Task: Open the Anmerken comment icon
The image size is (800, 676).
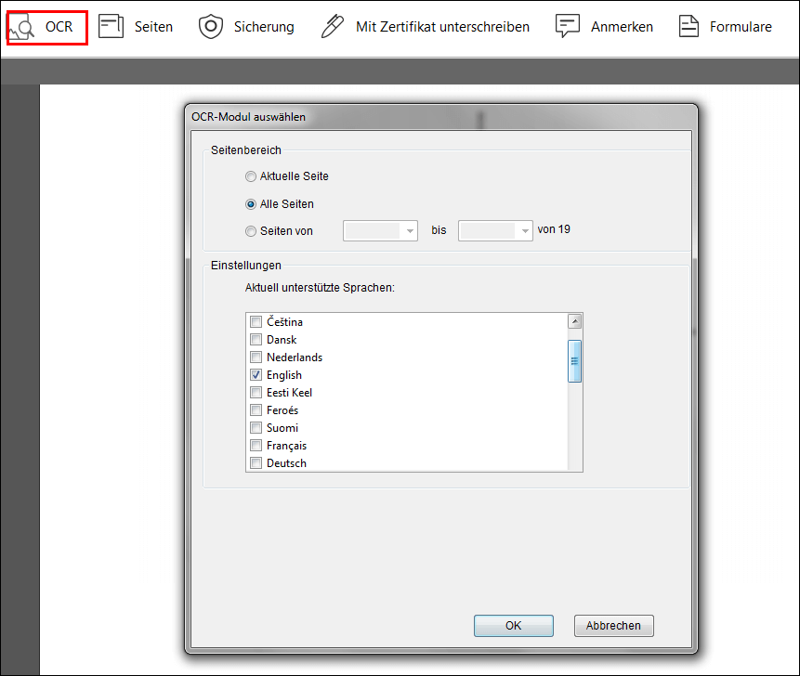Action: [568, 26]
